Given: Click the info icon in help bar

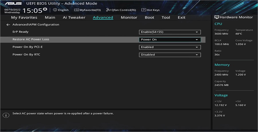Looking at the screenshot, I should [6, 115].
